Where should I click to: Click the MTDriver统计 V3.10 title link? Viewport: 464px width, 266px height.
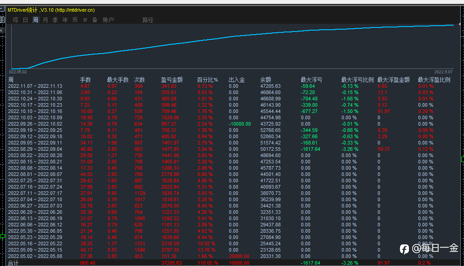51,10
